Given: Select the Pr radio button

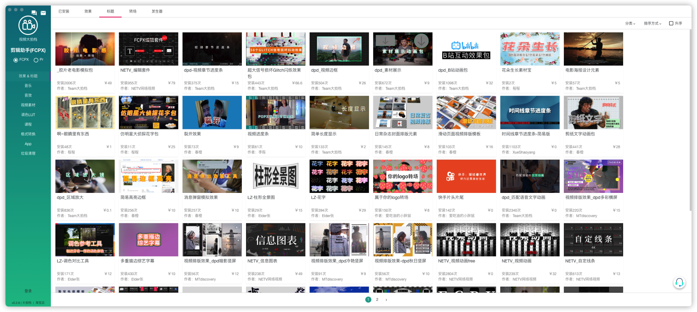Looking at the screenshot, I should (x=36, y=60).
